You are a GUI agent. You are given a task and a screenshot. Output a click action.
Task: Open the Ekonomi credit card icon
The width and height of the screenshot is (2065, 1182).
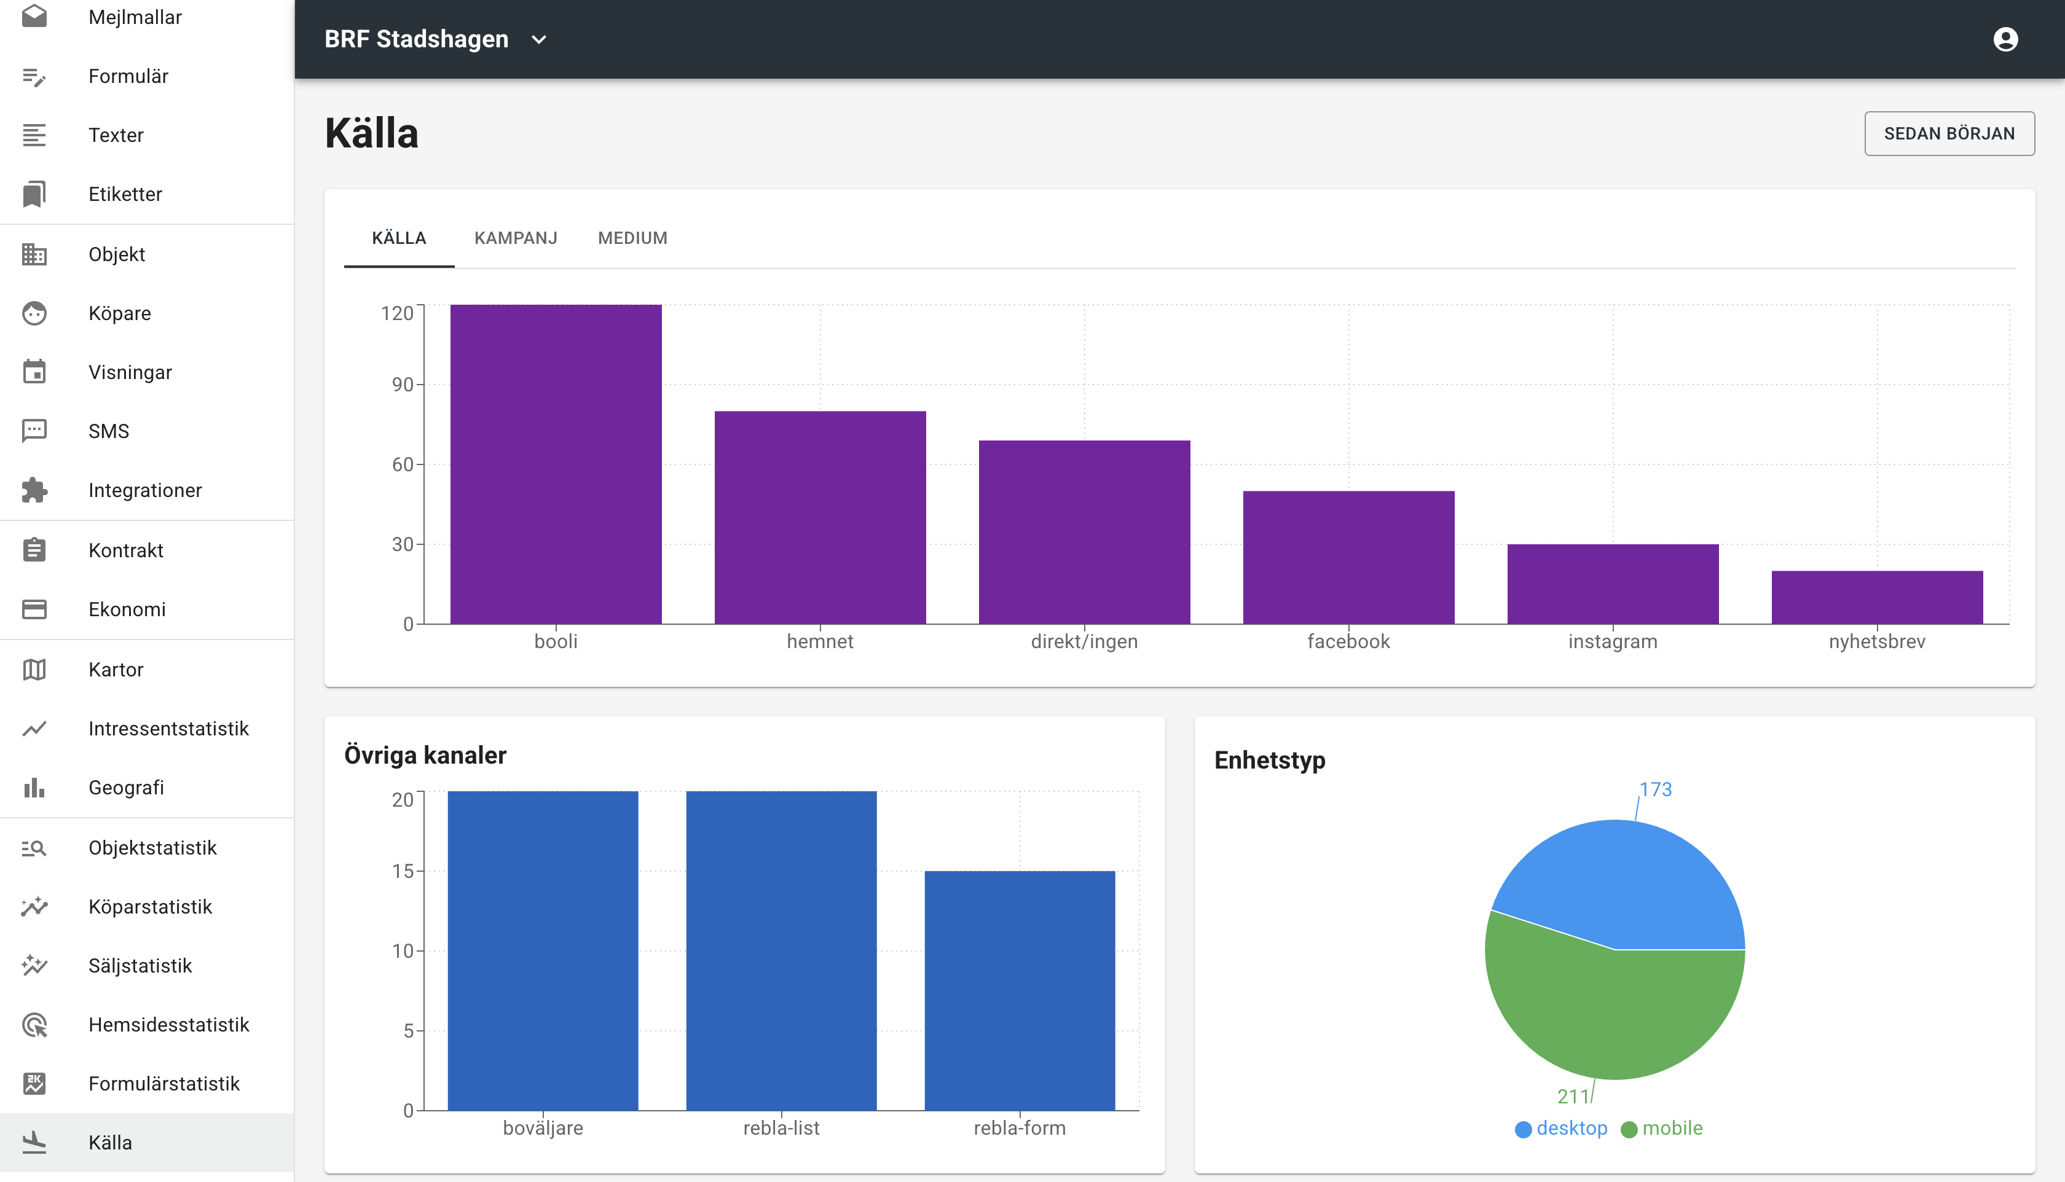tap(34, 609)
